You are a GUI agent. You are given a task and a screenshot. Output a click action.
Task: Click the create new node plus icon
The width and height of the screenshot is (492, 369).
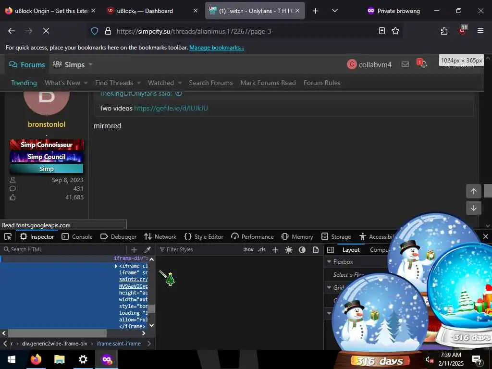point(134,249)
